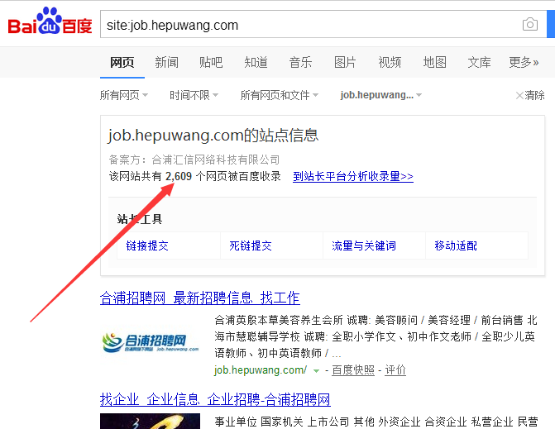Open the 百度快照 cached snapshot link
The width and height of the screenshot is (555, 429).
(x=354, y=370)
